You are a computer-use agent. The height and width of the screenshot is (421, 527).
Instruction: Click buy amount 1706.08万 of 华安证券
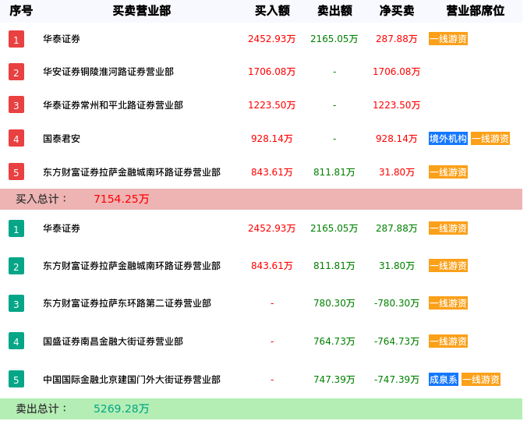click(x=271, y=72)
